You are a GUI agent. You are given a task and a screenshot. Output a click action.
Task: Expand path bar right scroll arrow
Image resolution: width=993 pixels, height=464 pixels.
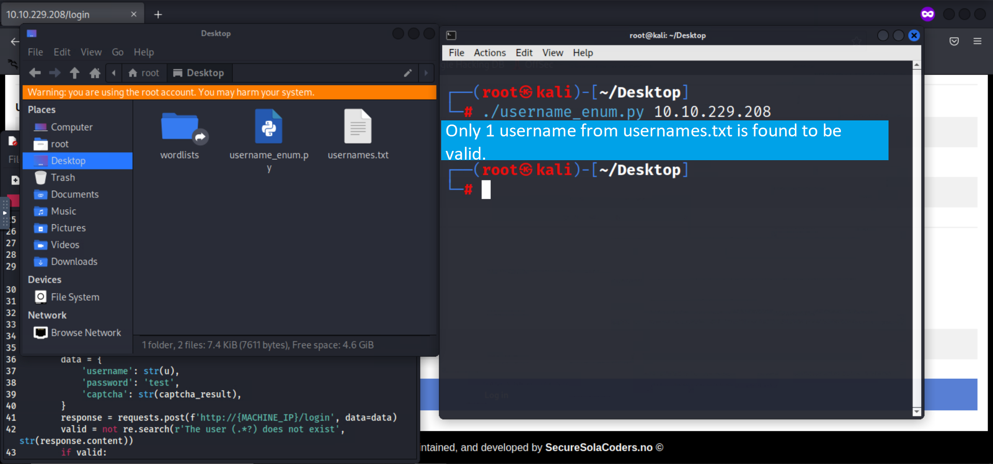(426, 73)
